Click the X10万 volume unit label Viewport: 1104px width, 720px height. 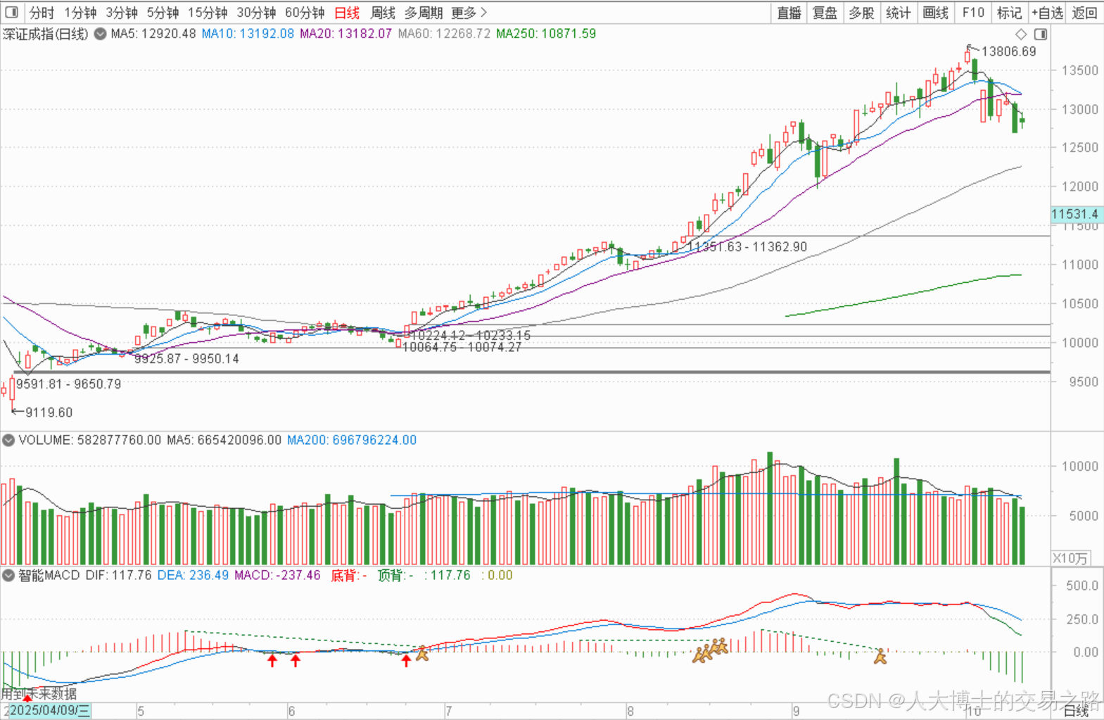pos(1070,559)
